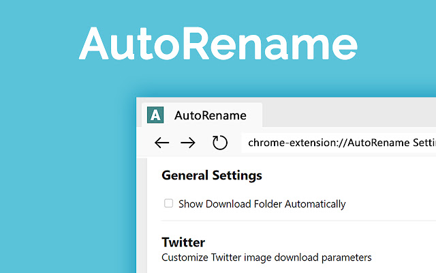Click the Twitter section heading
Viewport: 436px width, 273px height.
(183, 242)
